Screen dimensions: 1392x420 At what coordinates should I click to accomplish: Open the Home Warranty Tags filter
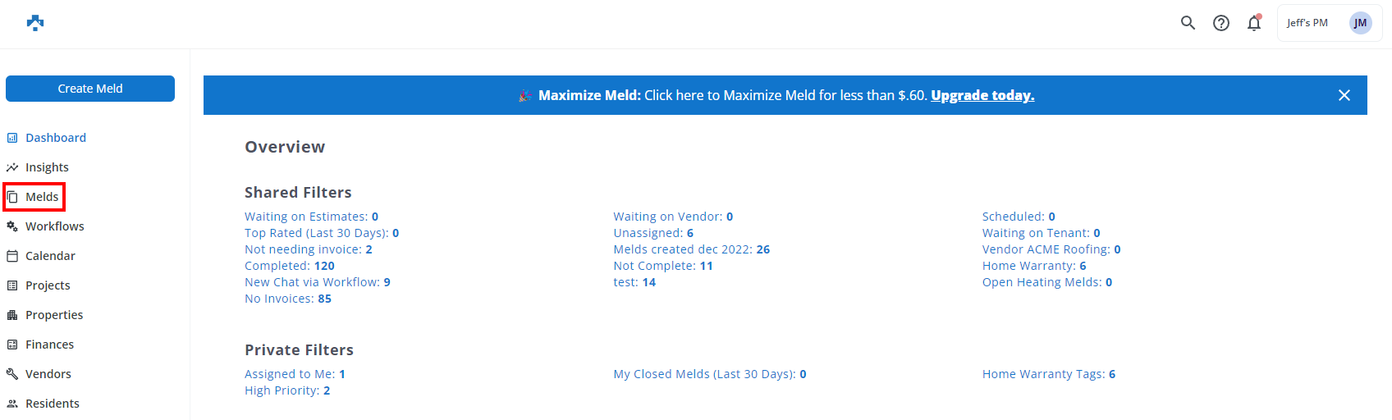tap(1048, 374)
